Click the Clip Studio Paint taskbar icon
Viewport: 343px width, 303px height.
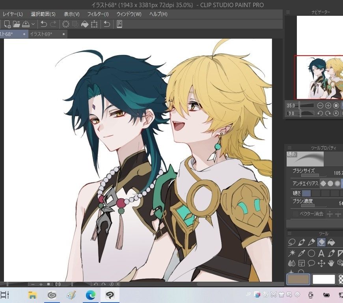[x=110, y=295]
